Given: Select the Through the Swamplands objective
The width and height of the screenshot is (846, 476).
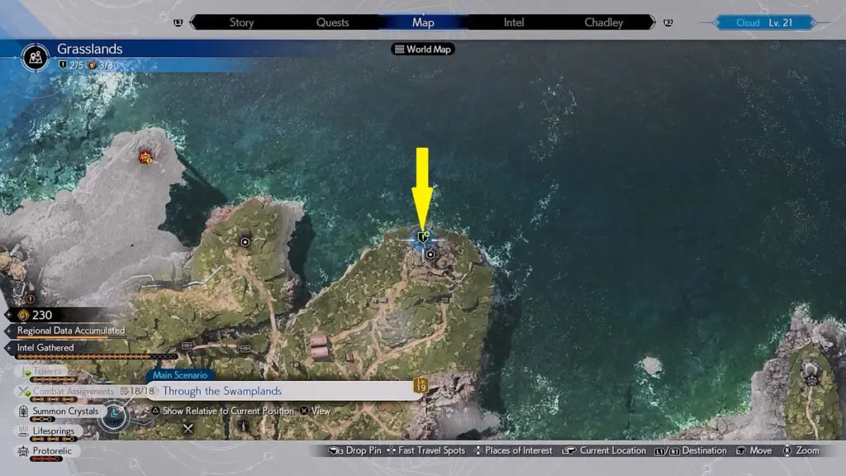Looking at the screenshot, I should pyautogui.click(x=221, y=391).
